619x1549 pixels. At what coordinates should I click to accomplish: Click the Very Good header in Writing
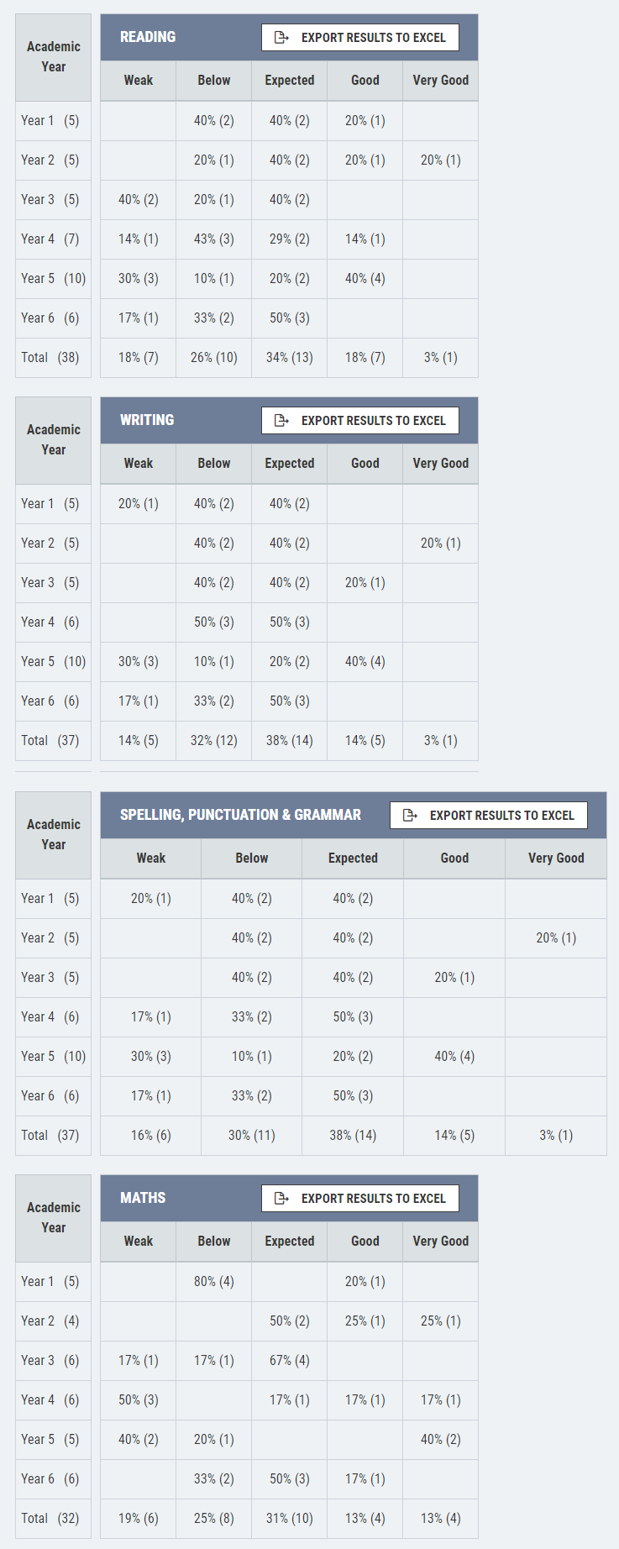(441, 464)
